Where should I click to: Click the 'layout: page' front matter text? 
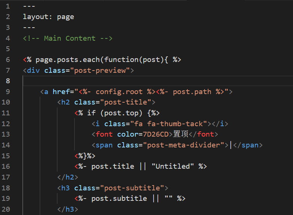coord(48,17)
